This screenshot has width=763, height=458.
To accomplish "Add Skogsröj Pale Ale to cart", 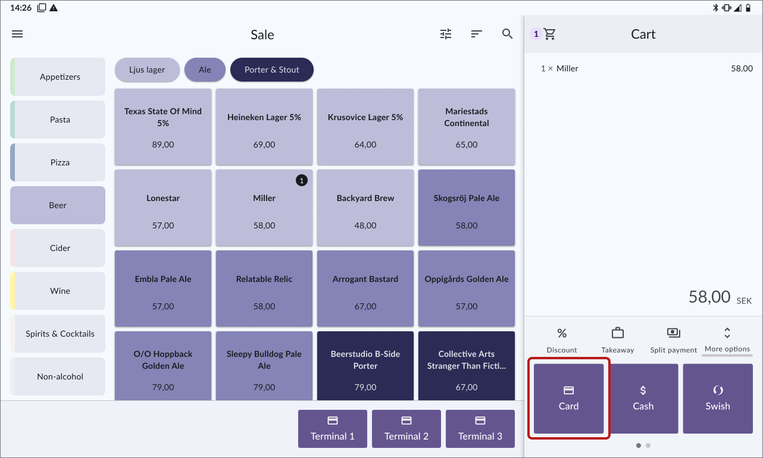I will [467, 208].
